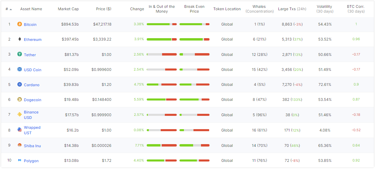Open the Dogecoin asset link
The width and height of the screenshot is (375, 169).
[x=32, y=100]
